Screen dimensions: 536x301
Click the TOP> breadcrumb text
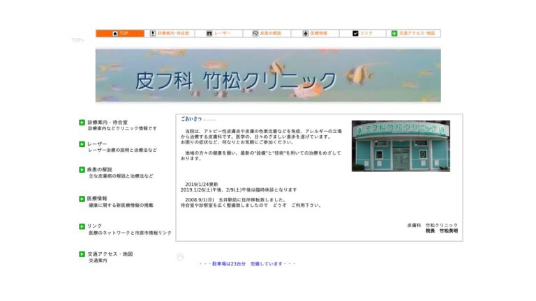click(78, 40)
